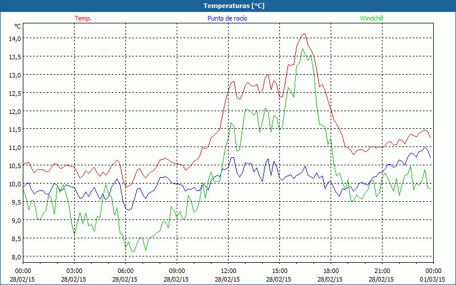Click the "28/02/15" date under 12:00

pyautogui.click(x=227, y=279)
